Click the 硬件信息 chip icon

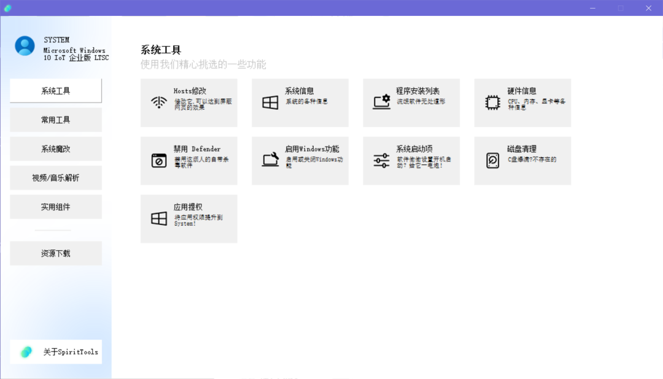492,102
